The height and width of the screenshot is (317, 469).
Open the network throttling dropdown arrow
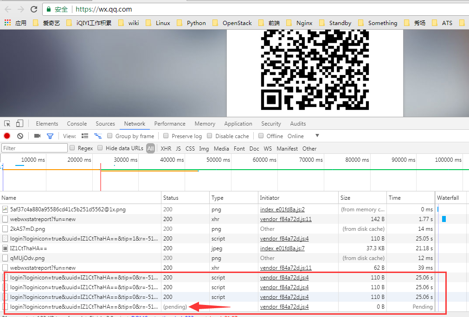(317, 136)
